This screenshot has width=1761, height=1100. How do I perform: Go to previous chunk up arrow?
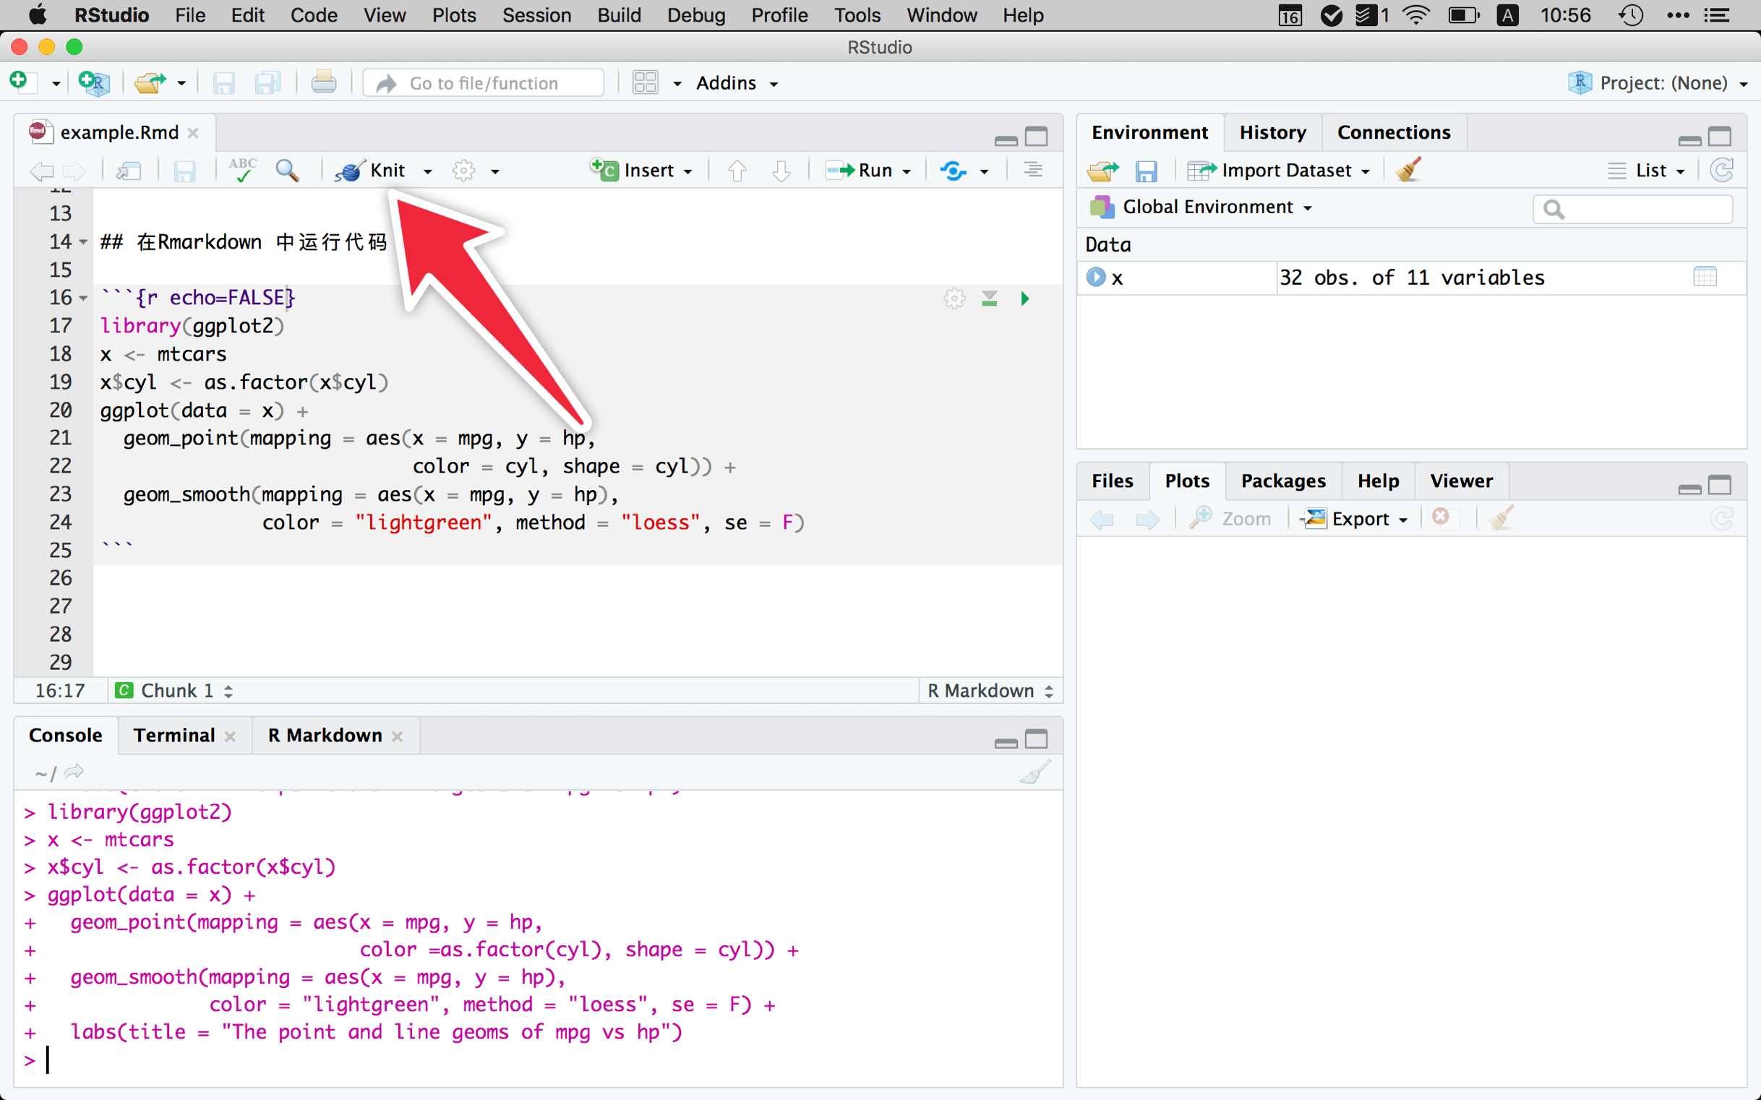click(x=737, y=171)
